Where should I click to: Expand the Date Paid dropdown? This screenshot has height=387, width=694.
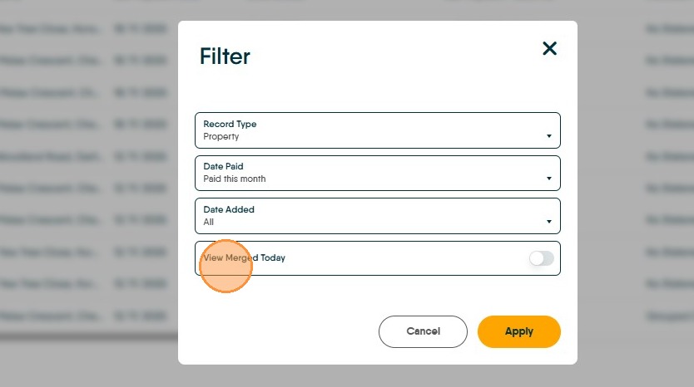(x=377, y=173)
